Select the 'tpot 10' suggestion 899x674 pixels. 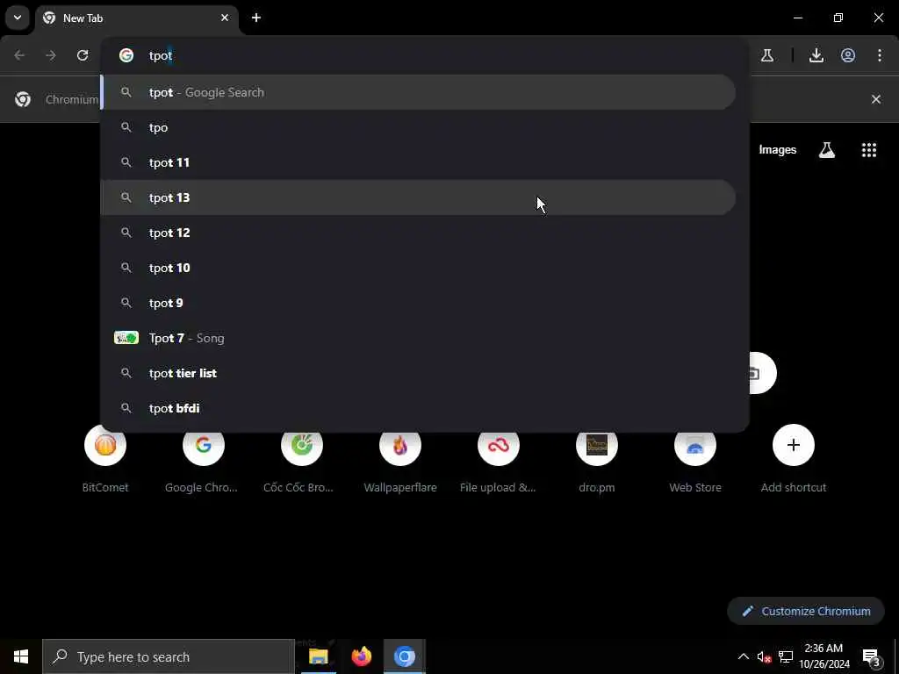tap(418, 268)
